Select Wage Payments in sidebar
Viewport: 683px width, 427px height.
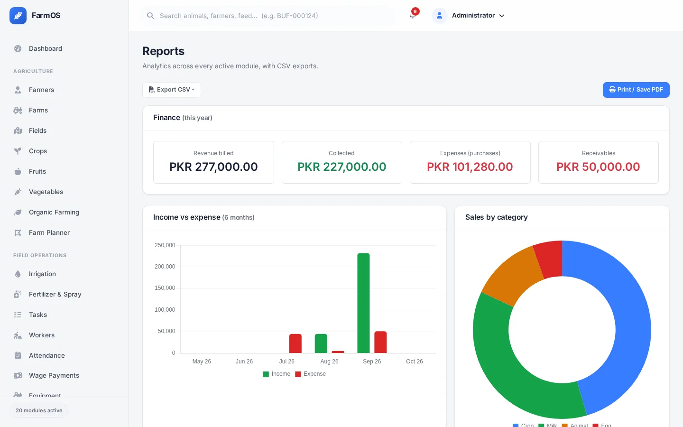tap(65, 375)
